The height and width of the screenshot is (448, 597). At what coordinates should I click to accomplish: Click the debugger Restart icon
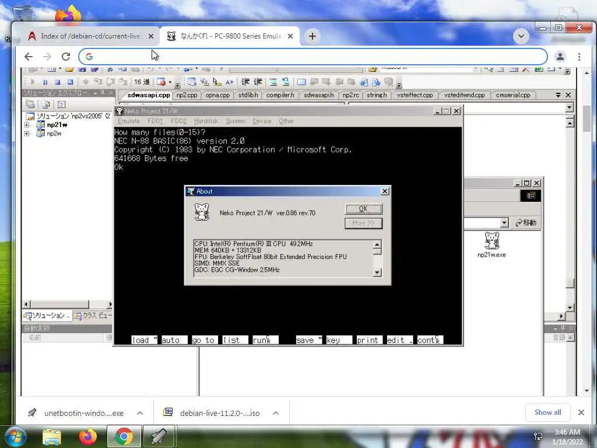(x=70, y=82)
